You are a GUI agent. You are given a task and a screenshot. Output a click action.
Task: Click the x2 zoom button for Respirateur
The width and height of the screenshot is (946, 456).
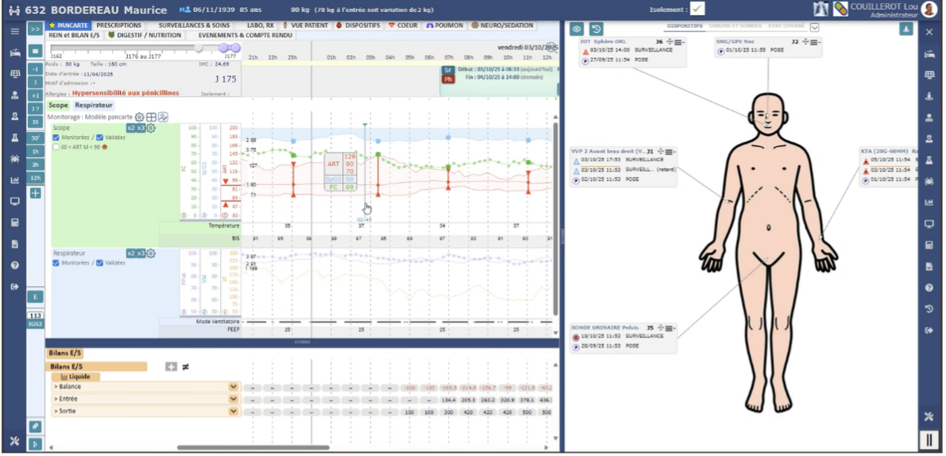(130, 253)
